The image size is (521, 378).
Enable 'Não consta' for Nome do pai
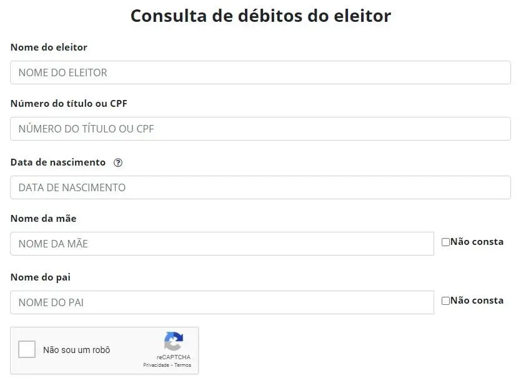pyautogui.click(x=445, y=301)
